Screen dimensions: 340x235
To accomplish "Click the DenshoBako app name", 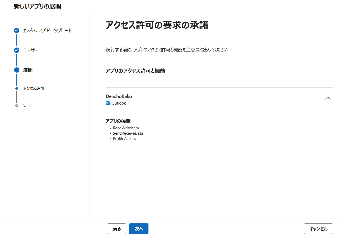I will click(119, 96).
